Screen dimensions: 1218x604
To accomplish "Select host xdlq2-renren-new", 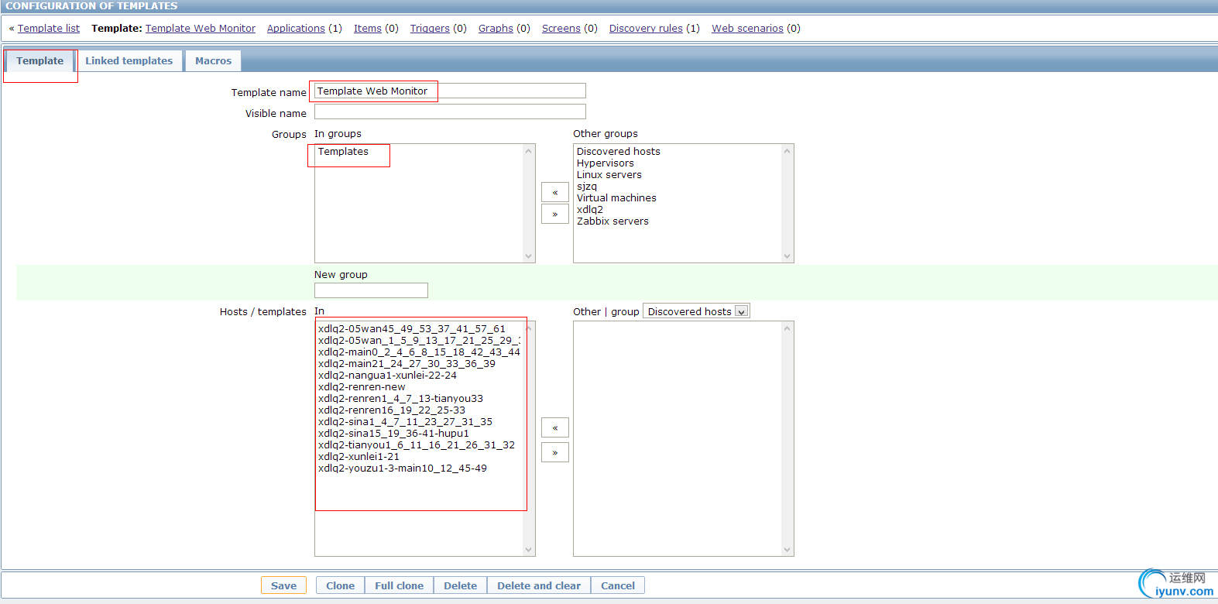I will pos(362,387).
